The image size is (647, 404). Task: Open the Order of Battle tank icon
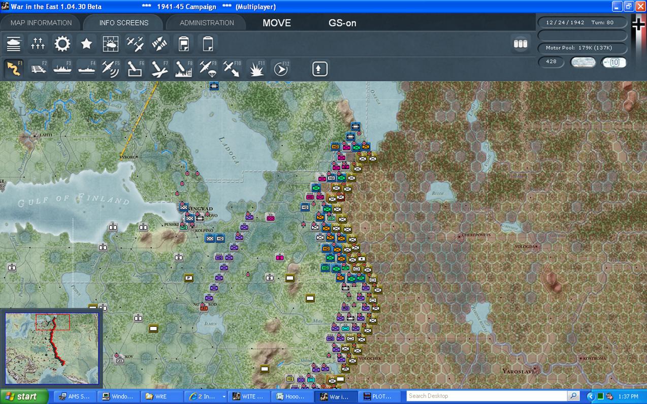click(x=14, y=44)
